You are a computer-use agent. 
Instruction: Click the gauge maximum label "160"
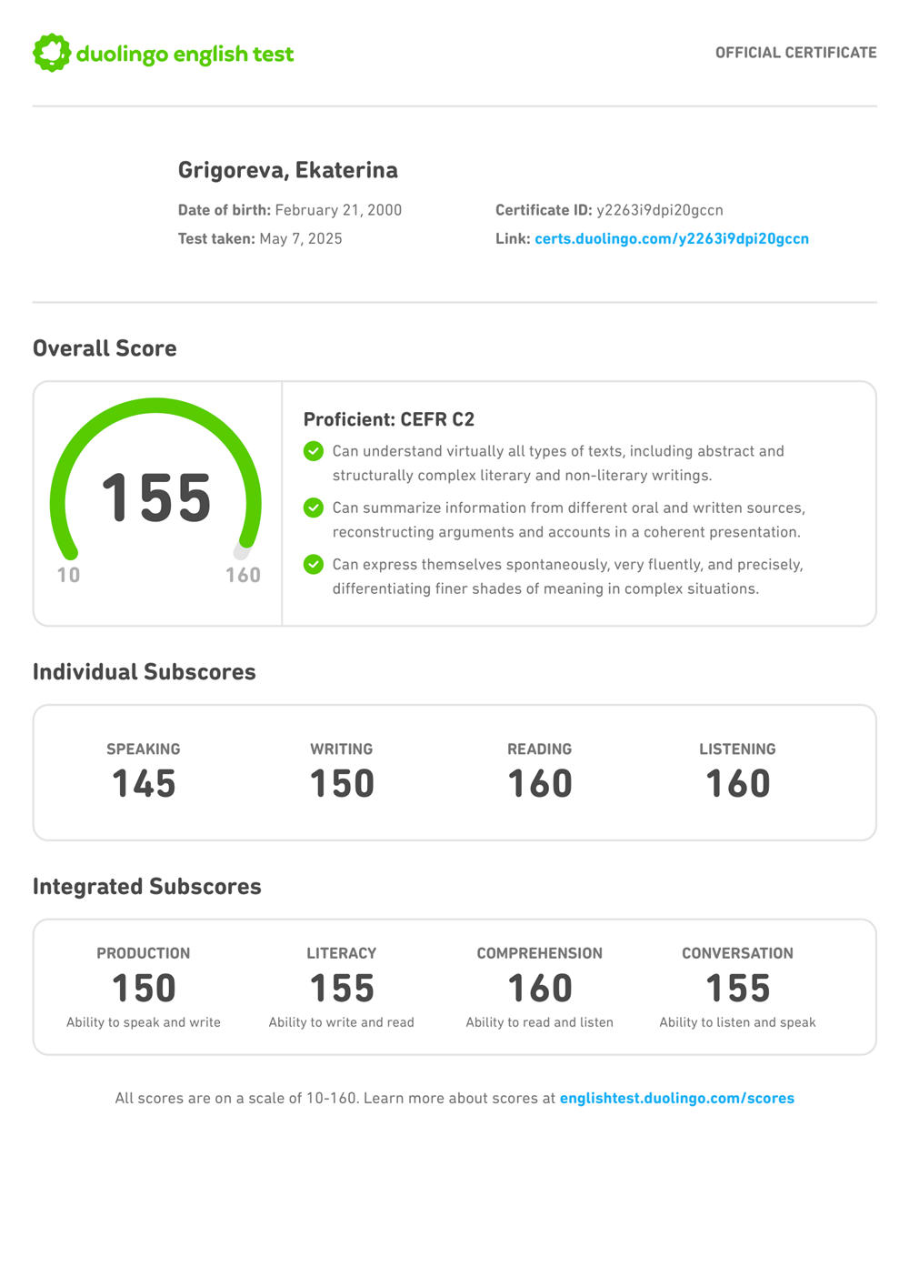pyautogui.click(x=243, y=575)
